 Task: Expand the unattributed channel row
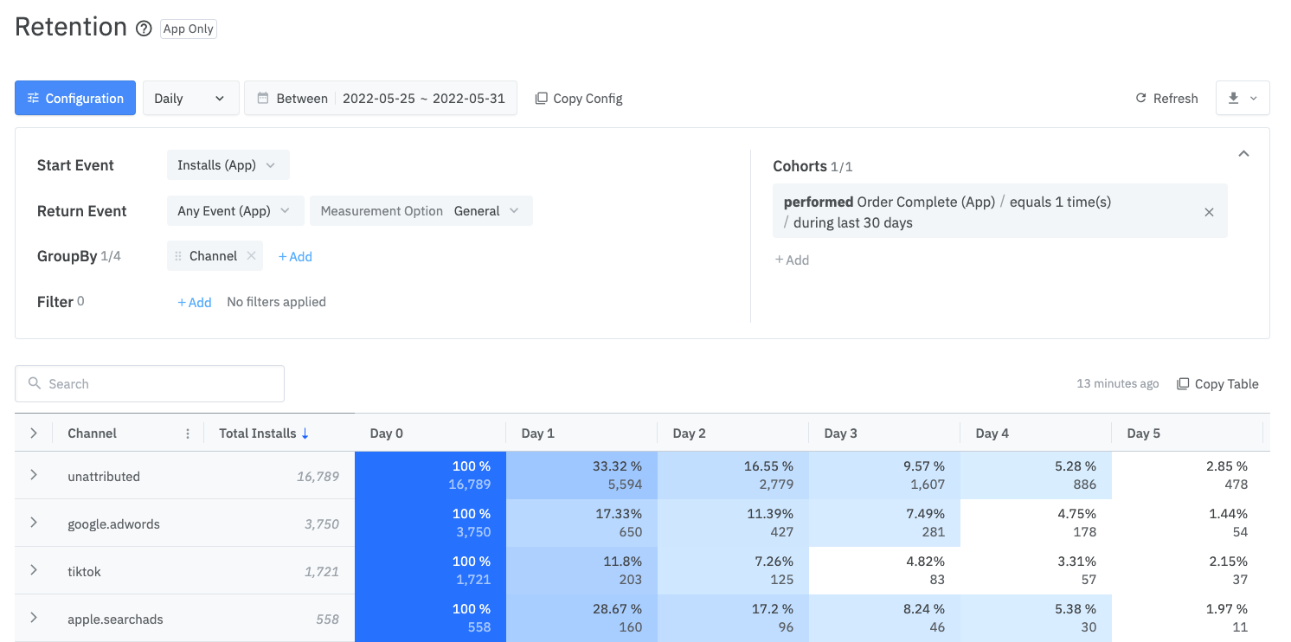[x=34, y=476]
